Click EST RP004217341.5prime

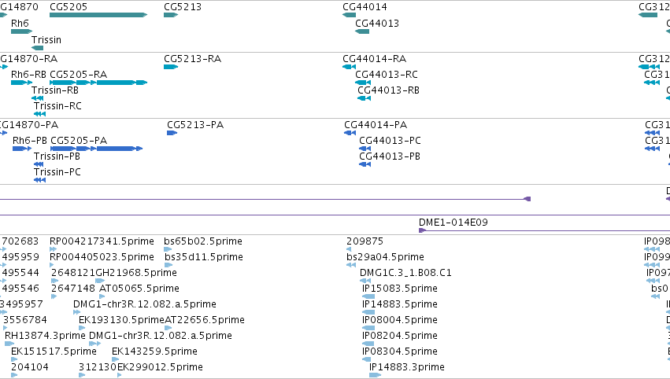coord(102,241)
